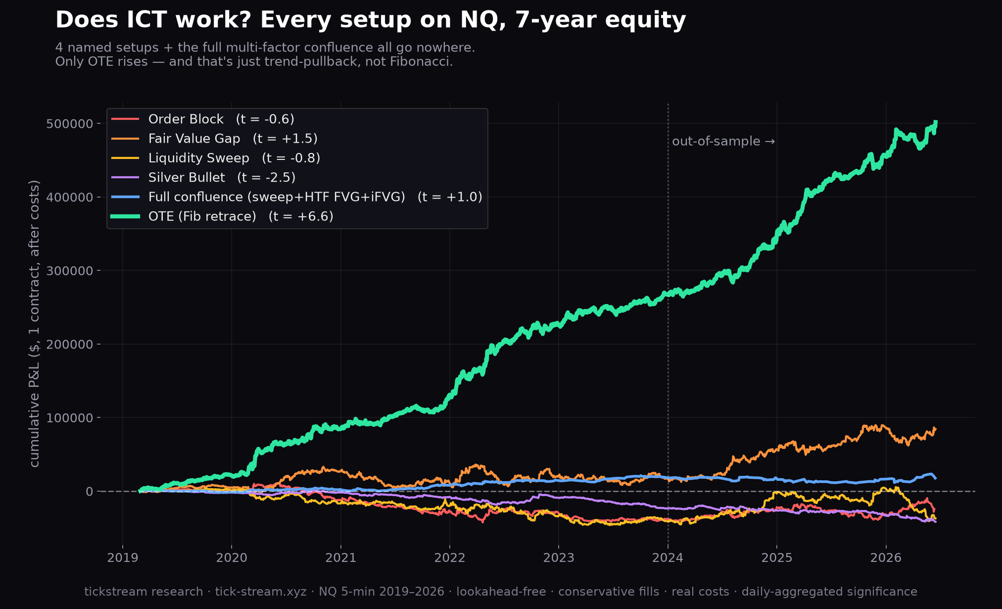Click the green OTE legend swatch
This screenshot has height=609, width=1002.
(x=125, y=216)
